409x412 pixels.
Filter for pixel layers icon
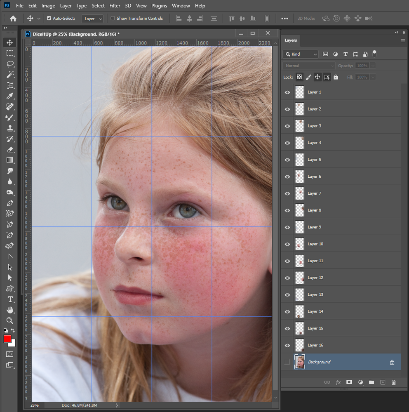pos(325,54)
